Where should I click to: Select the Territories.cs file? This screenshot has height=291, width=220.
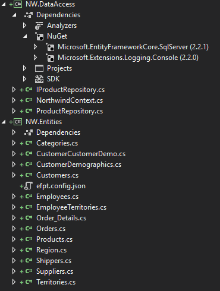pos(56,282)
